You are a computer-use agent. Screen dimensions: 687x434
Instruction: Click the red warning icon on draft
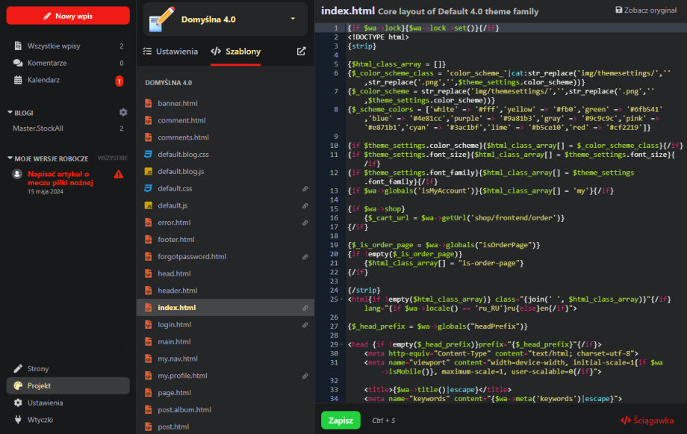coord(118,174)
